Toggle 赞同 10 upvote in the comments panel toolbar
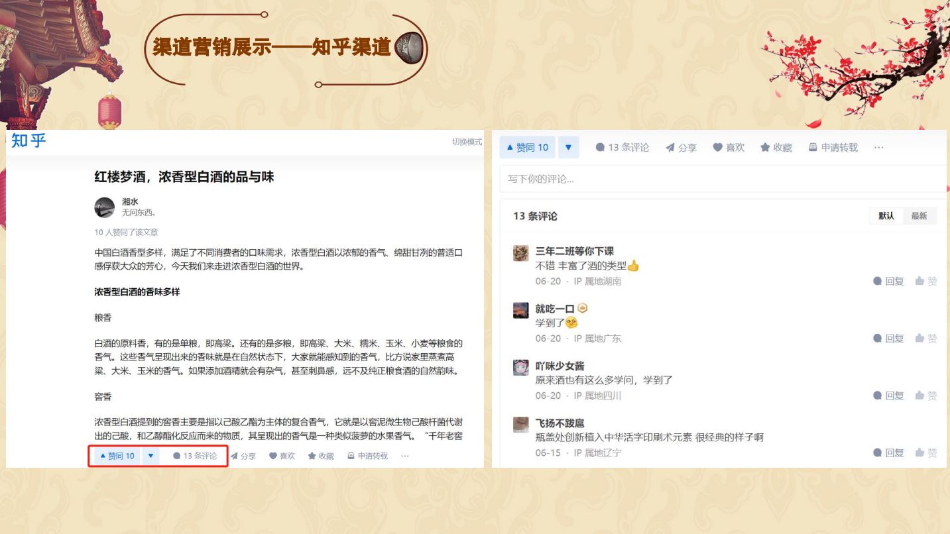This screenshot has height=534, width=950. click(x=528, y=148)
